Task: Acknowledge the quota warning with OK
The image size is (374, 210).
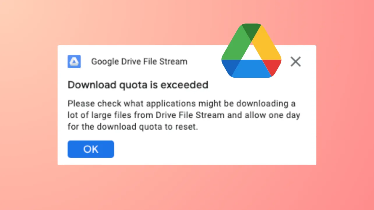Action: (x=91, y=149)
